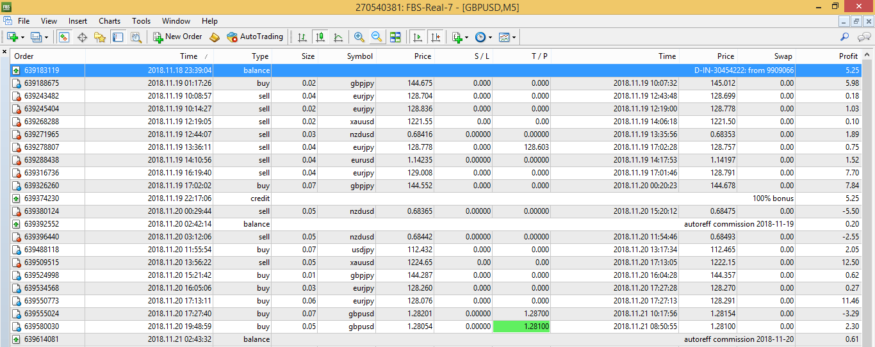Switch chart to bar chart style
The height and width of the screenshot is (347, 875).
pyautogui.click(x=302, y=37)
